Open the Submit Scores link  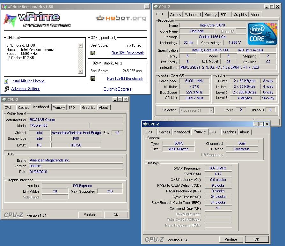pos(117,89)
